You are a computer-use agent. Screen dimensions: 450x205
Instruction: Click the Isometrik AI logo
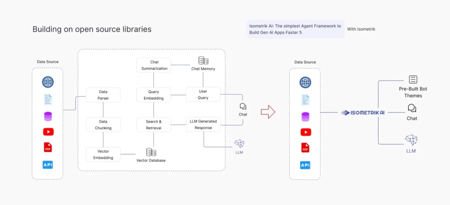point(363,113)
